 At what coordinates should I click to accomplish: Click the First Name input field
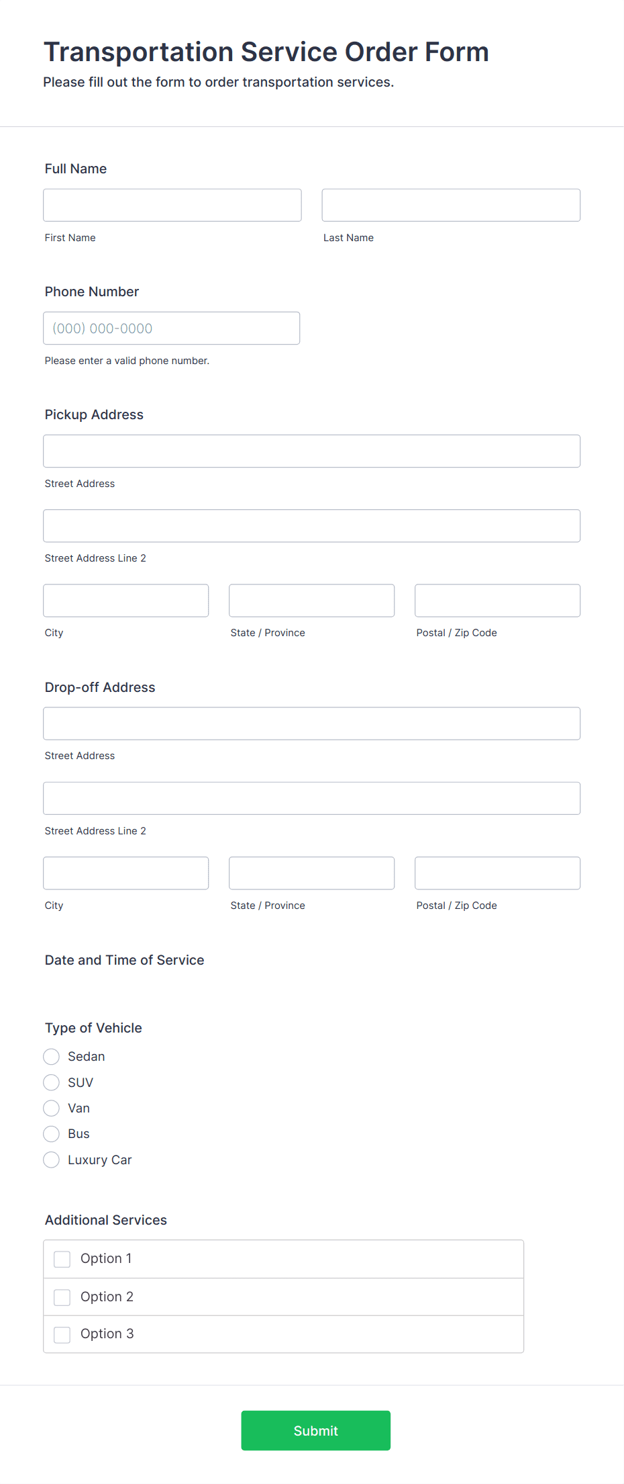pyautogui.click(x=172, y=205)
